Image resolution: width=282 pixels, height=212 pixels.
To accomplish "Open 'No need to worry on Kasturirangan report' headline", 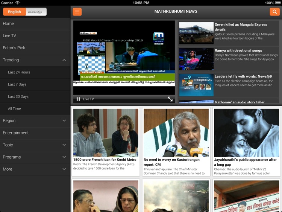I will tap(171, 162).
